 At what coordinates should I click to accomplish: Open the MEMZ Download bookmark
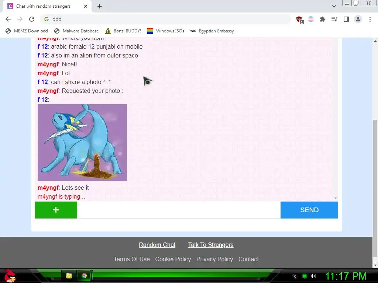pyautogui.click(x=27, y=31)
